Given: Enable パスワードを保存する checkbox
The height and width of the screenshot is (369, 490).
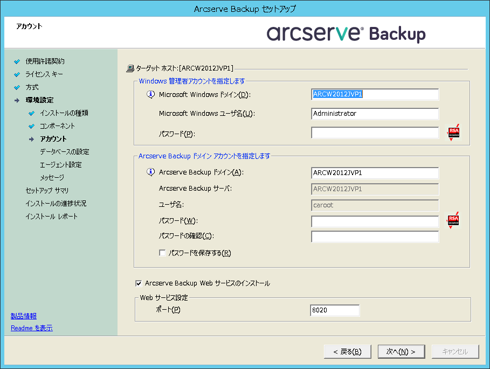Looking at the screenshot, I should [x=162, y=253].
